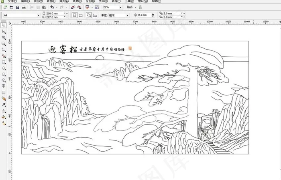The width and height of the screenshot is (281, 180).
Task: Click the Save floppy disk icon
Action: pos(17,7)
